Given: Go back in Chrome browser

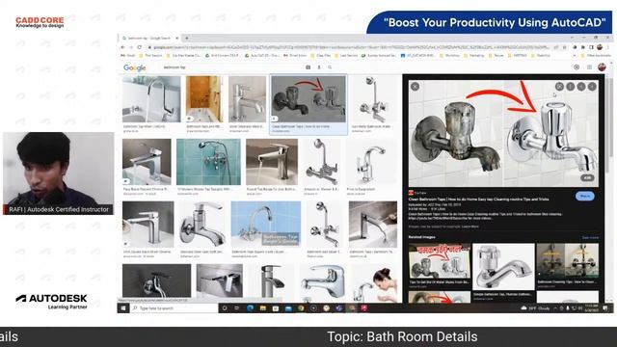Looking at the screenshot, I should (122, 47).
